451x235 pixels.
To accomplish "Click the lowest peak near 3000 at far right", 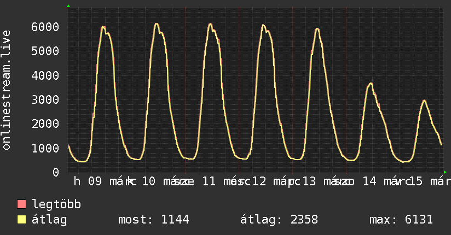I will (x=424, y=101).
